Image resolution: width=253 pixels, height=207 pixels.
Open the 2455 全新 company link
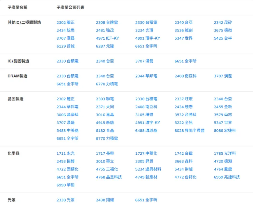[223, 107]
